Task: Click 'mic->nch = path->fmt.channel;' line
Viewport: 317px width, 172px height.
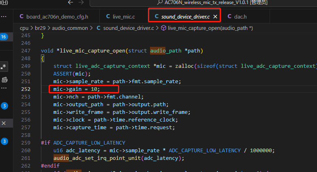Action: pos(99,96)
